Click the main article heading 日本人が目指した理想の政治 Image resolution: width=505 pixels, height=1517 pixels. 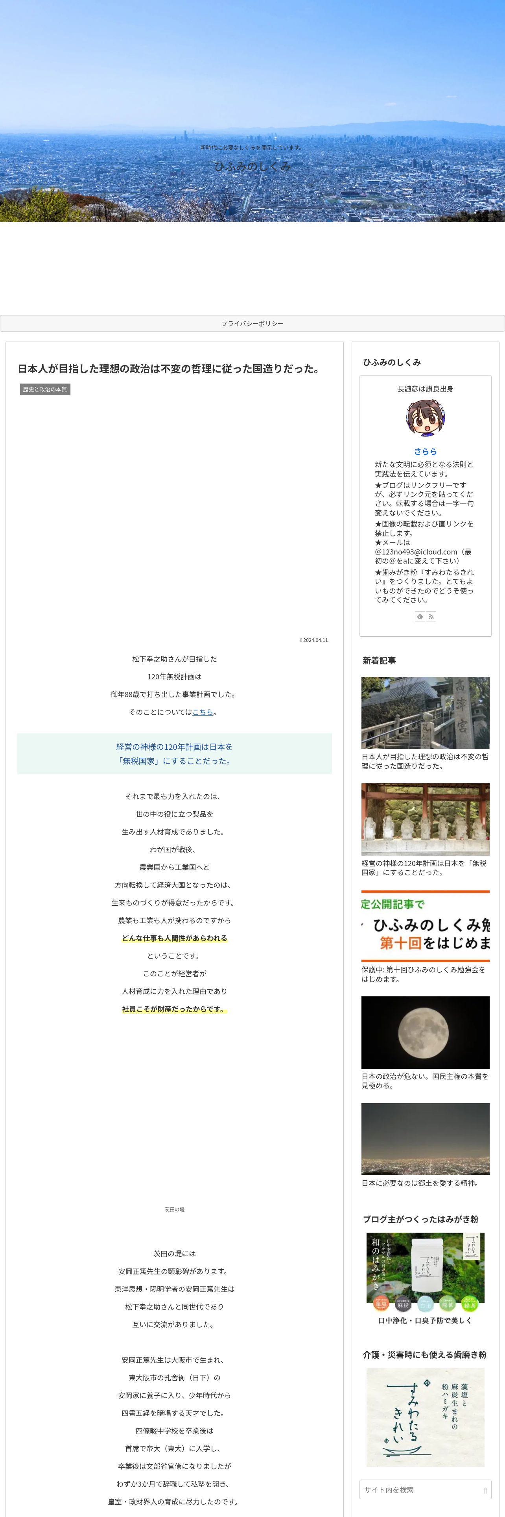pos(170,369)
